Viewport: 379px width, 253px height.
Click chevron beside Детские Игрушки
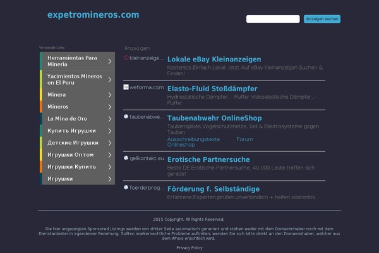(x=110, y=143)
